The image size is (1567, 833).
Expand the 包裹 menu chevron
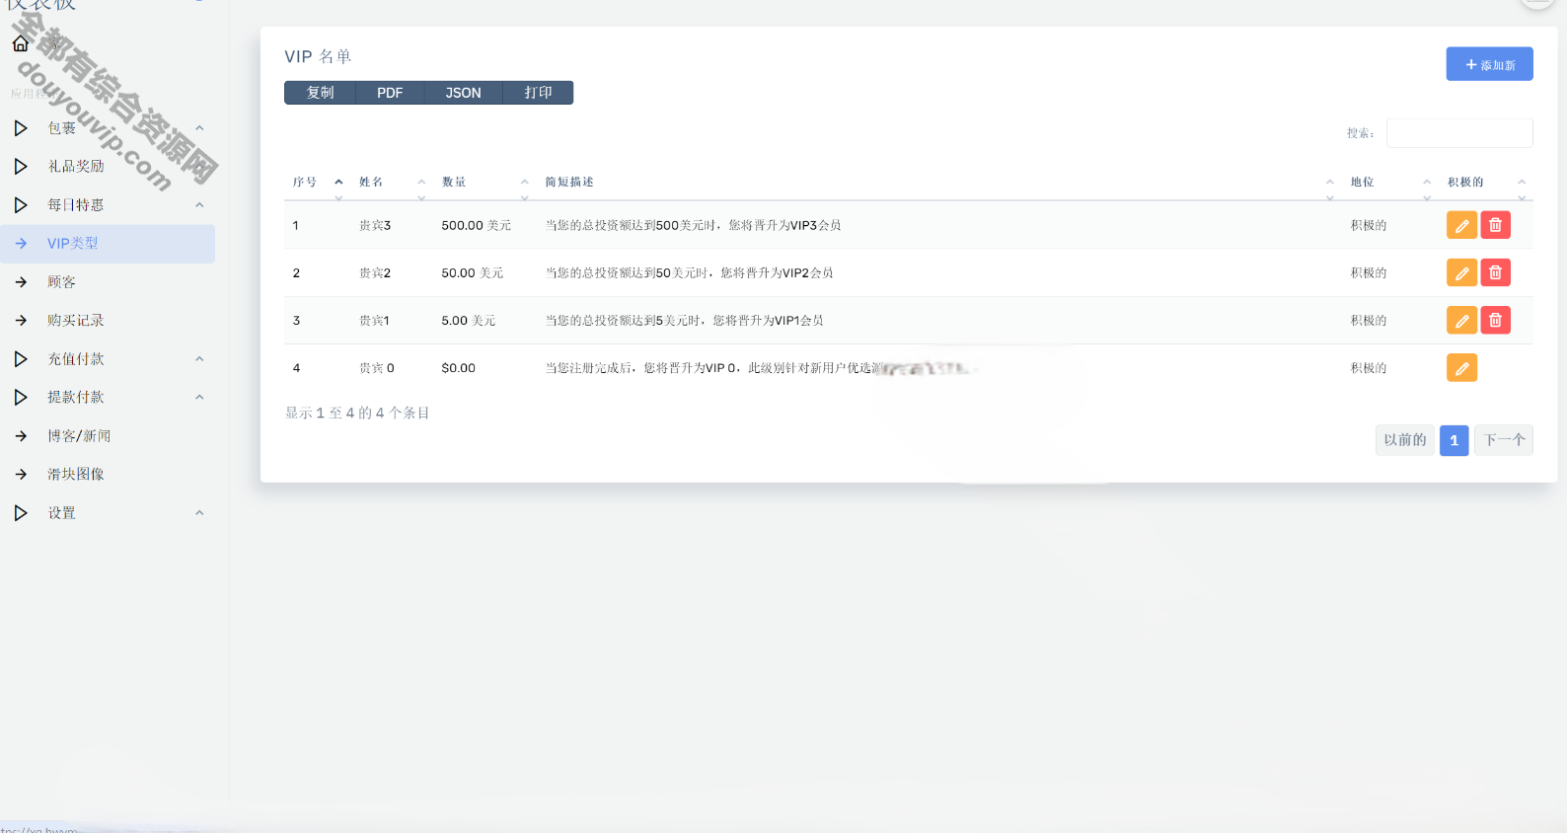pyautogui.click(x=199, y=128)
